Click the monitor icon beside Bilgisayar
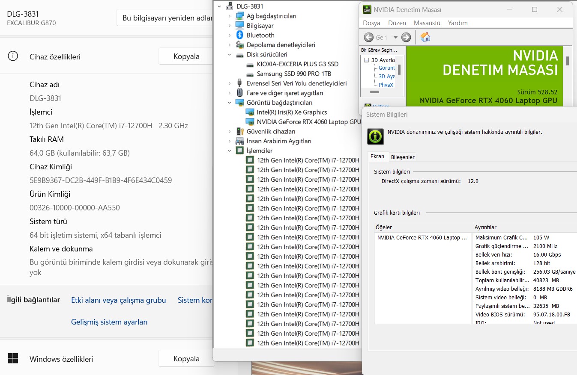This screenshot has width=577, height=375. [x=240, y=26]
